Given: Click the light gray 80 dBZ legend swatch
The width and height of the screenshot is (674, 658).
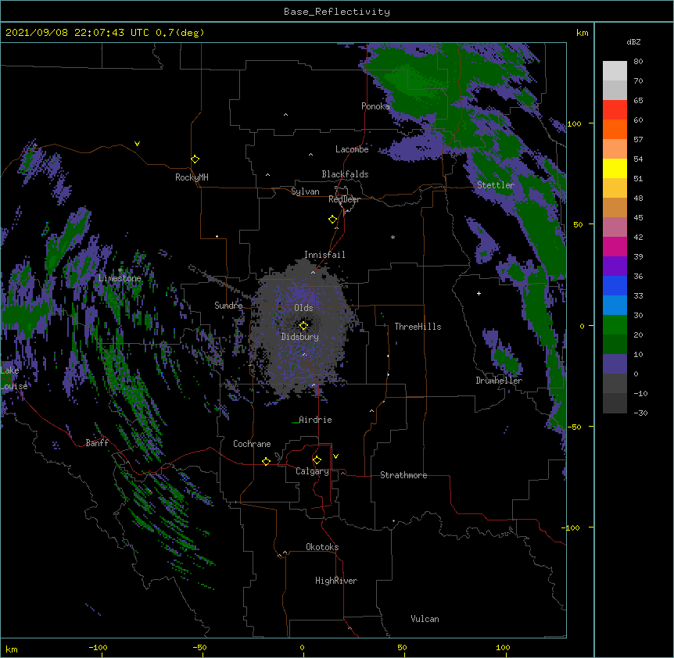Looking at the screenshot, I should point(615,71).
